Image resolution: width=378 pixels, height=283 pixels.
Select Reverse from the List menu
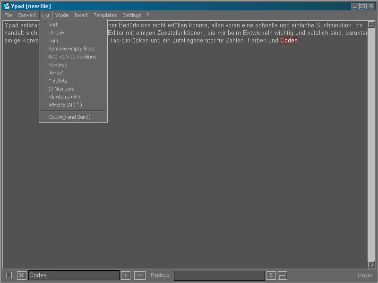[x=58, y=65]
